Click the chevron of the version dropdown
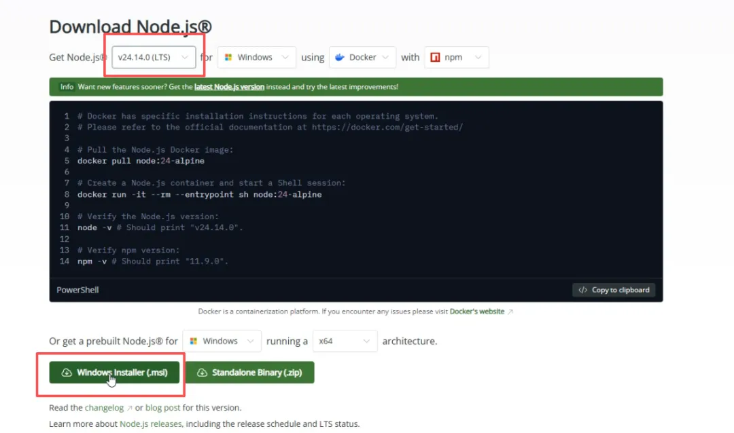This screenshot has height=433, width=734. tap(185, 57)
